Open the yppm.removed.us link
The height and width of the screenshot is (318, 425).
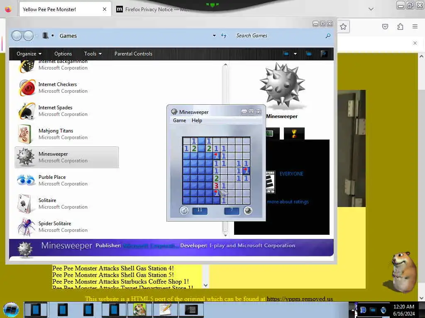(x=300, y=299)
